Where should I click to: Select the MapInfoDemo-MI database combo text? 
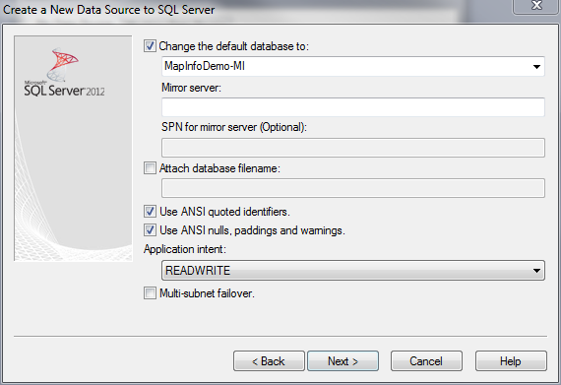coord(205,66)
